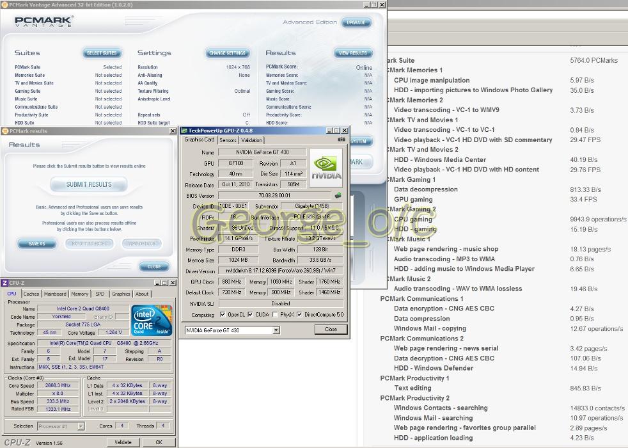This screenshot has height=448, width=628.
Task: Click the BIOS save chip icon in GPU-Z
Action: click(x=338, y=196)
